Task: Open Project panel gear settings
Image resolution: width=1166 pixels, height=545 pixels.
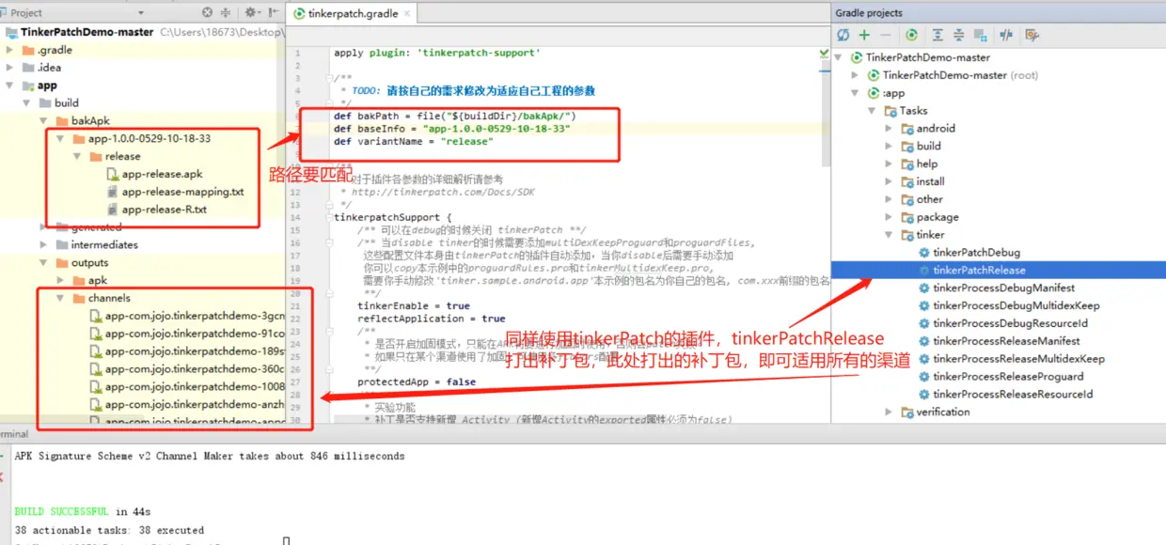Action: tap(253, 13)
